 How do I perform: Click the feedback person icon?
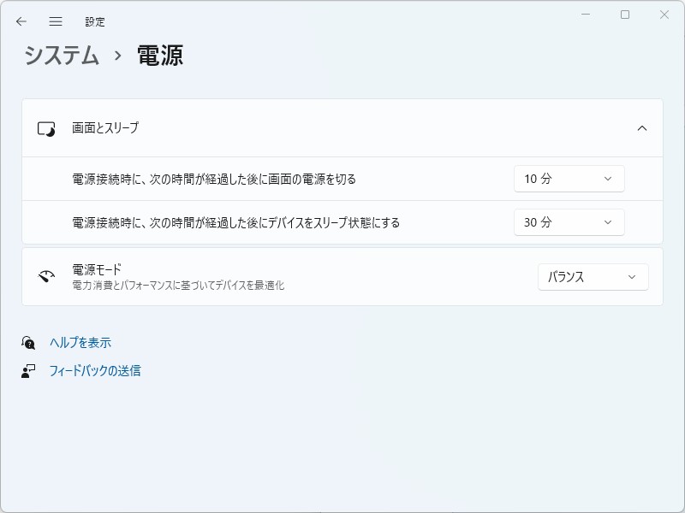pos(27,370)
